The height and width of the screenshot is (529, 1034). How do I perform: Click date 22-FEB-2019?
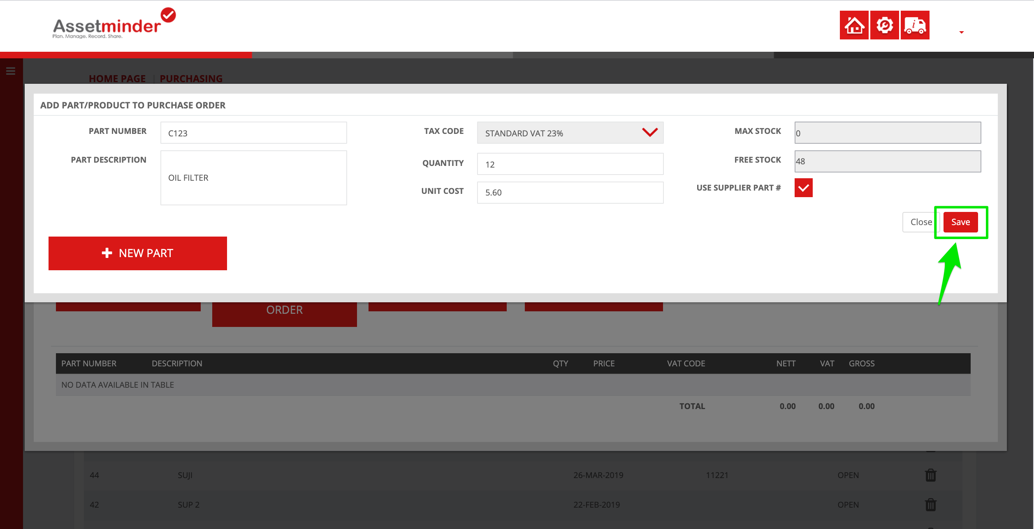596,505
